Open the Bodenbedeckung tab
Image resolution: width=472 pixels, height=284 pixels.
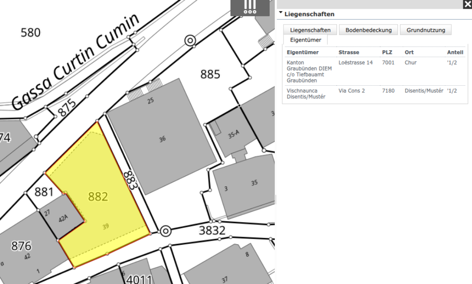(368, 30)
